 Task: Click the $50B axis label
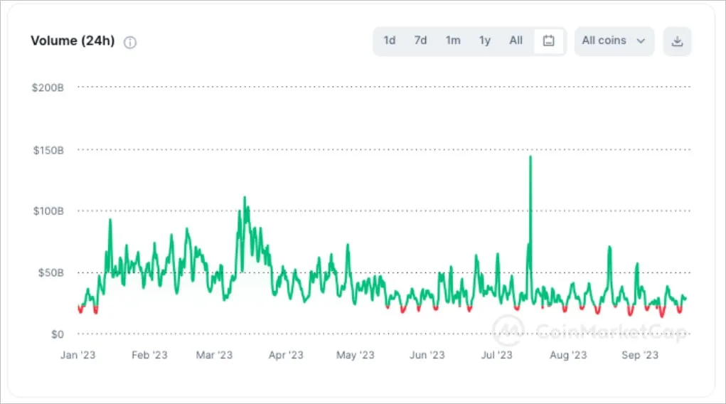click(x=51, y=272)
